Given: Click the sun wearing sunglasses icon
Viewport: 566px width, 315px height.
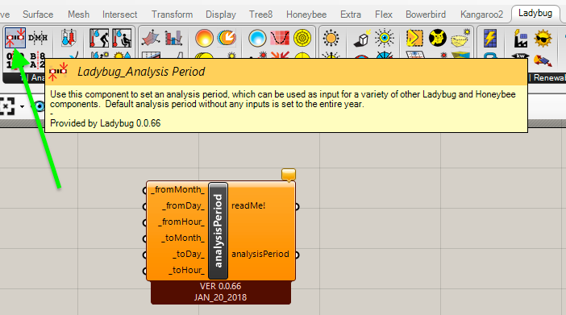Looking at the screenshot, I should [543, 38].
